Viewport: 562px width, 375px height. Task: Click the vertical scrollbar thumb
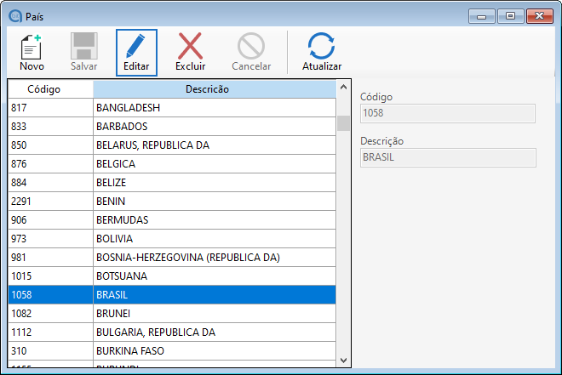click(x=343, y=123)
